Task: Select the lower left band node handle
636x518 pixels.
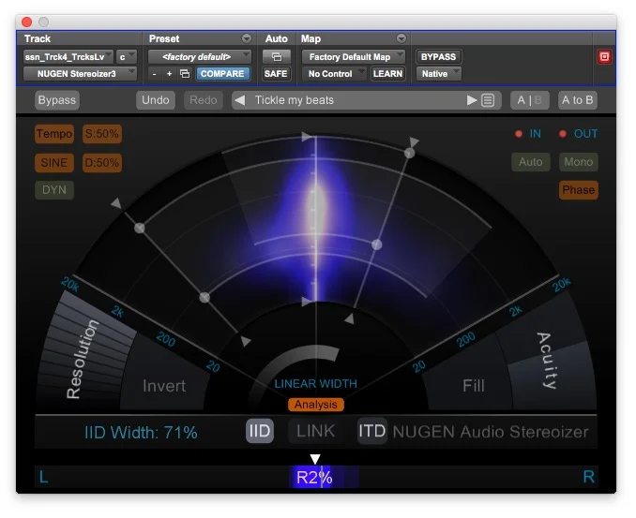Action: click(x=204, y=298)
